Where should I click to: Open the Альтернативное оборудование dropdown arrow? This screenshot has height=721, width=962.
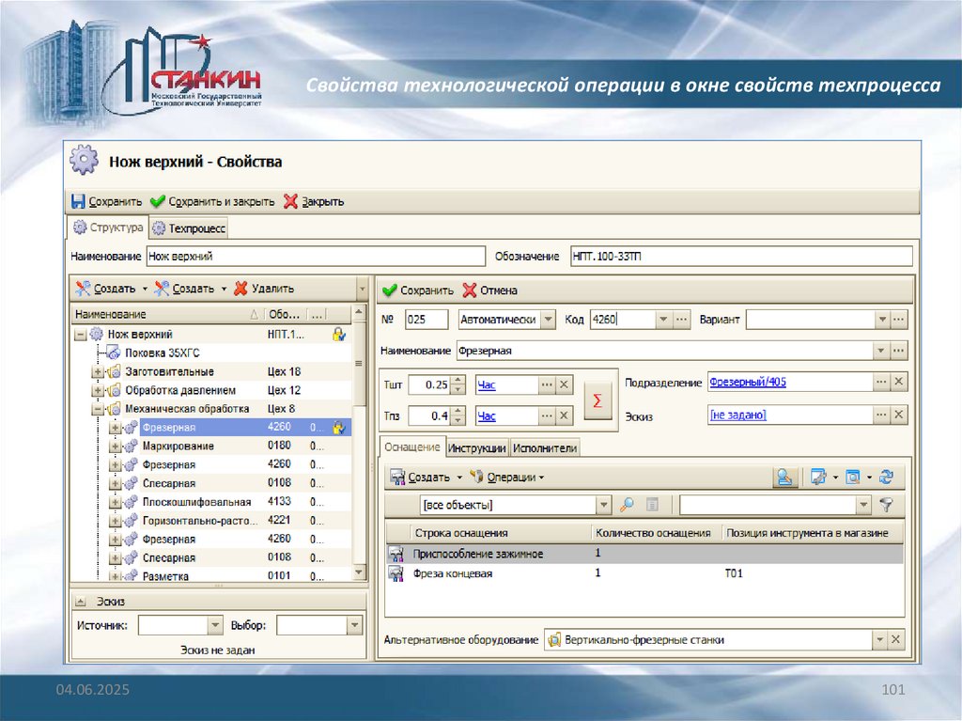[x=880, y=640]
